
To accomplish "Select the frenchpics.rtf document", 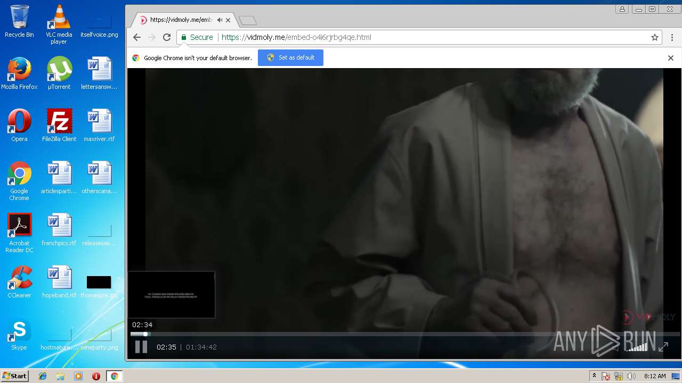I will pos(59,230).
